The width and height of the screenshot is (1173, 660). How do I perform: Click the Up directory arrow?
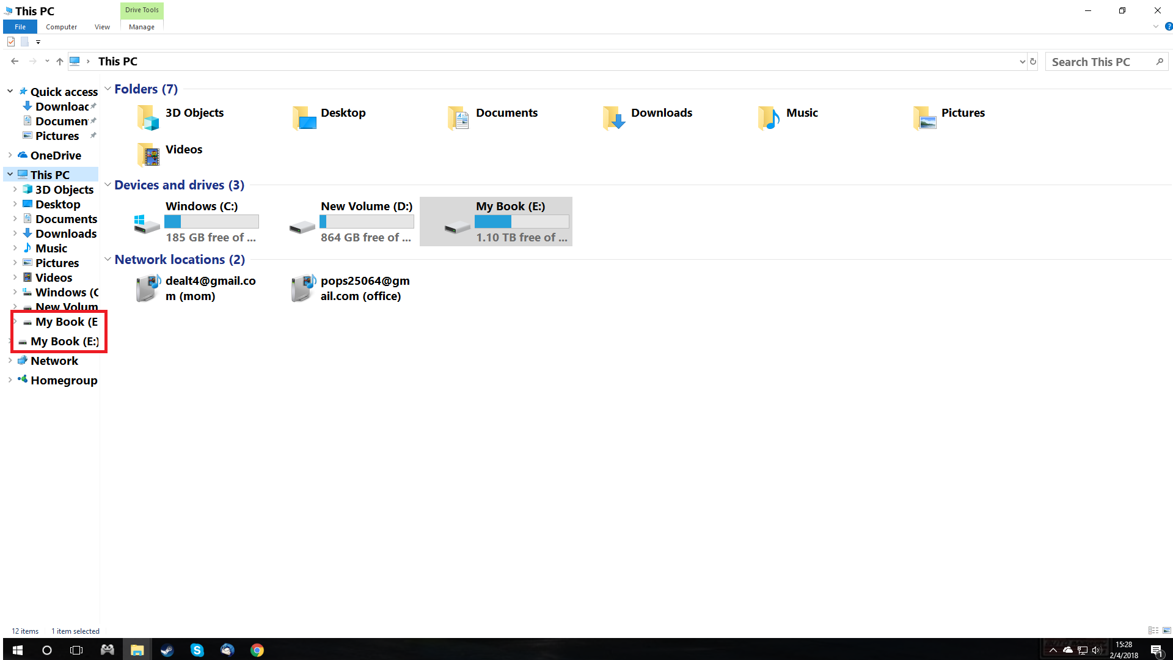(x=59, y=62)
